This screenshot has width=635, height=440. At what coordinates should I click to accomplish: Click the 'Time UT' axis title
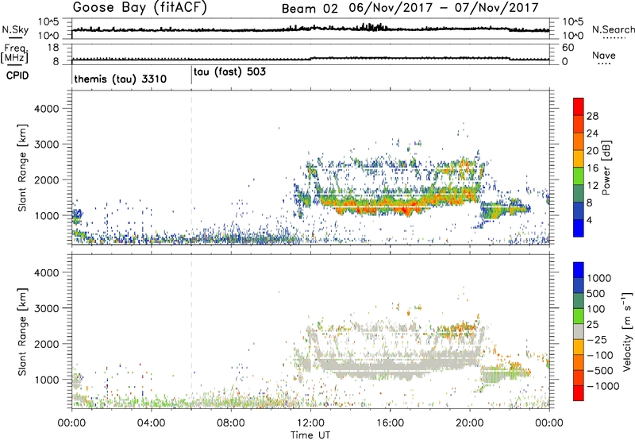coord(310,435)
